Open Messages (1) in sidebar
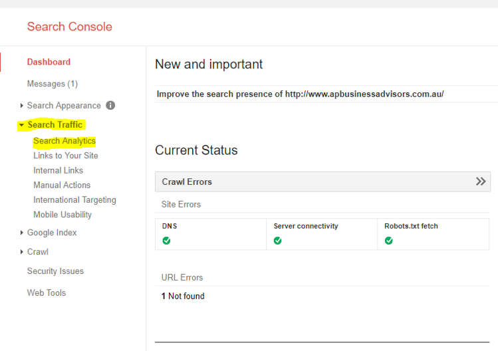 click(x=52, y=84)
